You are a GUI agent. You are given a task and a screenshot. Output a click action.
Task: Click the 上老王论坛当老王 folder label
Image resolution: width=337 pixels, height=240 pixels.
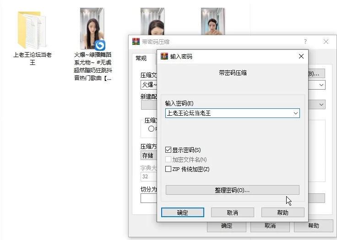click(33, 59)
